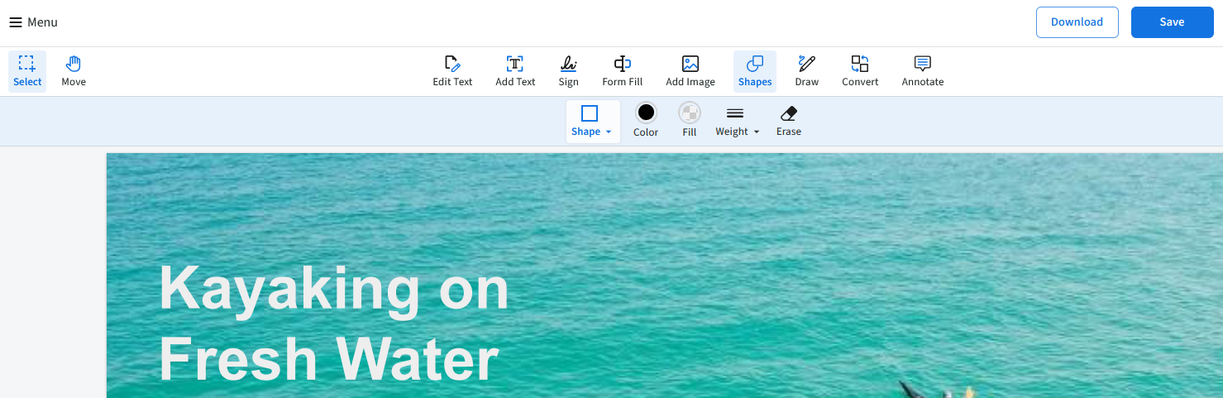Viewport: 1223px width, 398px height.
Task: Choose the Edit Text tool
Action: point(452,71)
